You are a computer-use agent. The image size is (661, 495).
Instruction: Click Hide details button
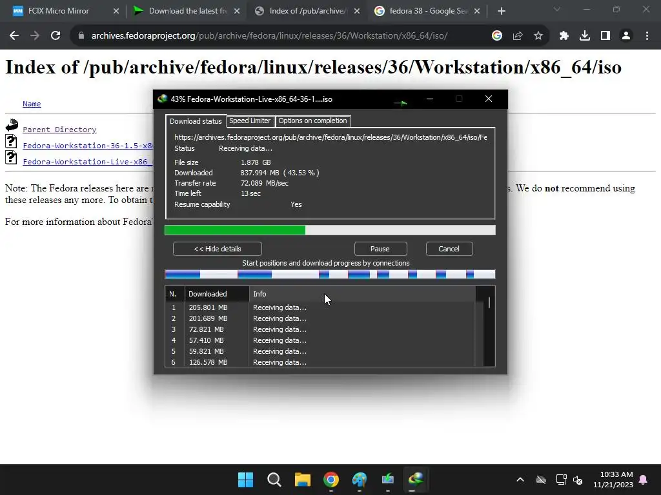coord(218,249)
